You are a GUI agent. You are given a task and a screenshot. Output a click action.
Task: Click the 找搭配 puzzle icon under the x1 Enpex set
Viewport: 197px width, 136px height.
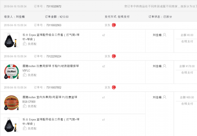click(25, 128)
